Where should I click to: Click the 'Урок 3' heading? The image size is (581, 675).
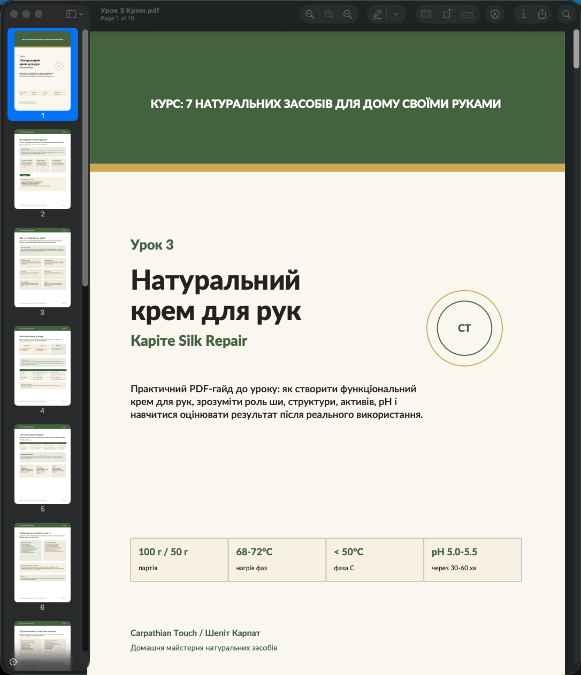(152, 245)
